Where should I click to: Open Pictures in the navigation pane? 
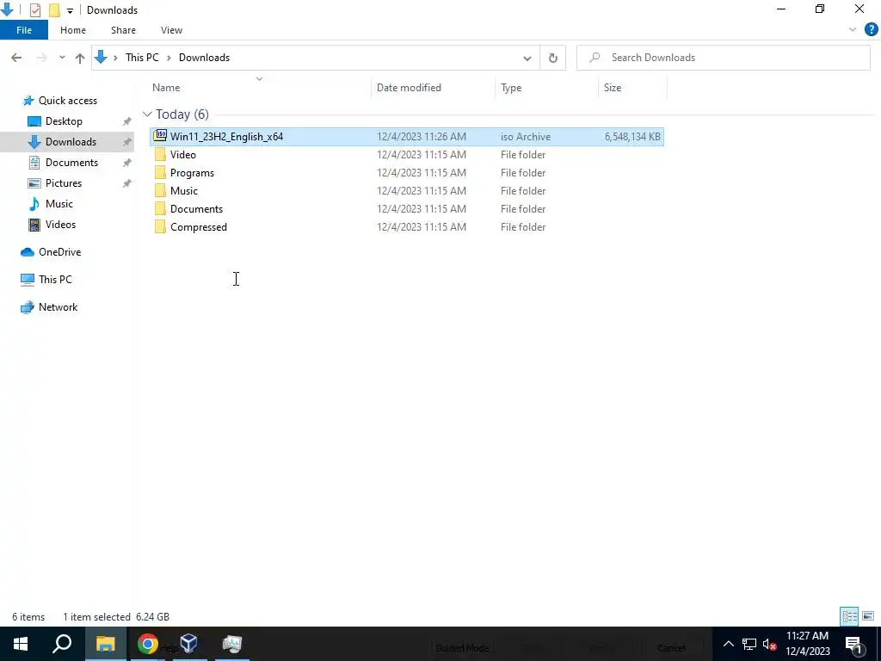(63, 183)
